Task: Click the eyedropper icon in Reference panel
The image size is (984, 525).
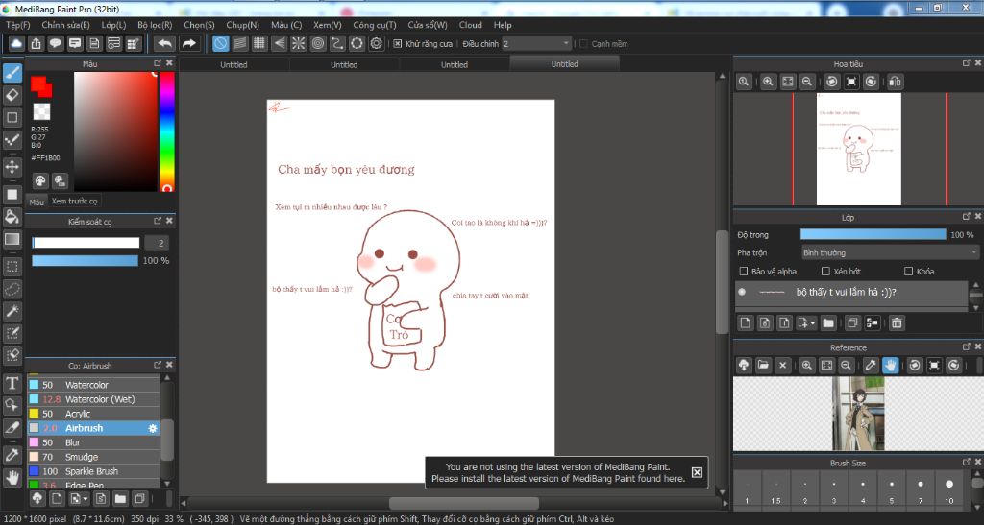Action: tap(871, 366)
